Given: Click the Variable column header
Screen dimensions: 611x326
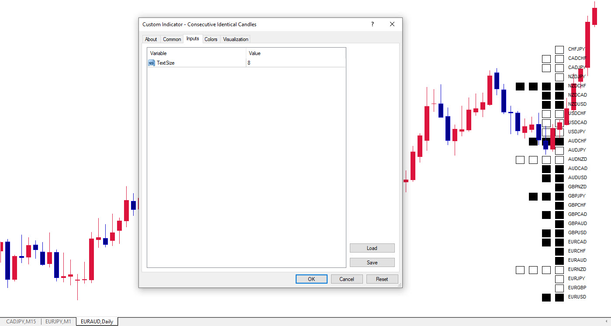Looking at the screenshot, I should click(x=197, y=53).
